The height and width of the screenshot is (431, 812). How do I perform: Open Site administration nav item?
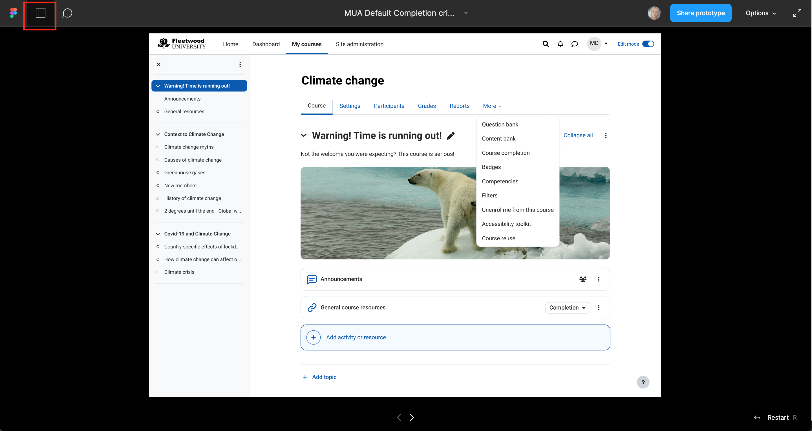359,44
